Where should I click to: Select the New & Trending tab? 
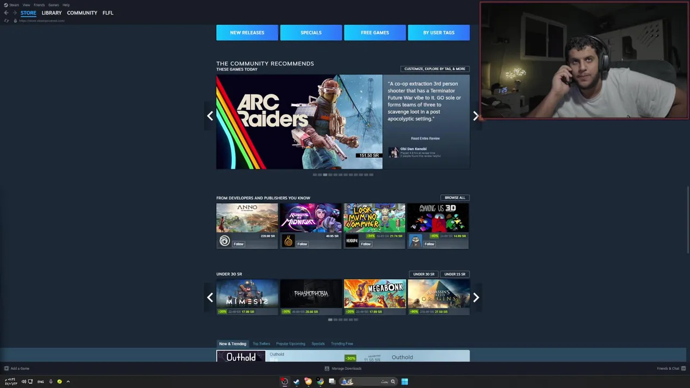[x=232, y=344]
